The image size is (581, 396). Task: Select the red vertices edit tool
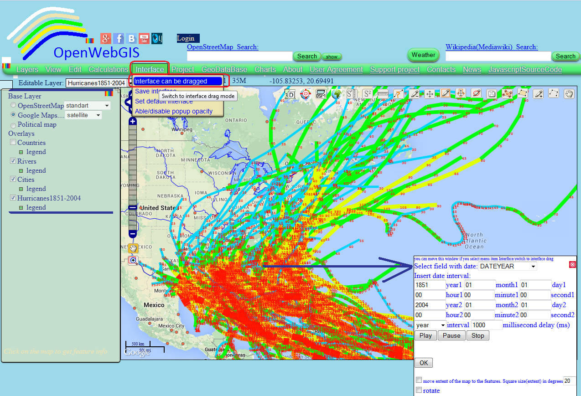pos(507,94)
